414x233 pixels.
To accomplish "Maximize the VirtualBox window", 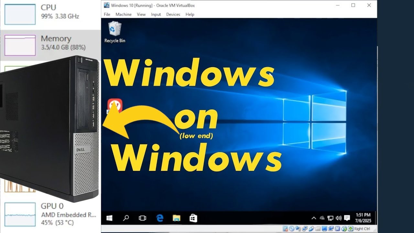I will pos(353,5).
